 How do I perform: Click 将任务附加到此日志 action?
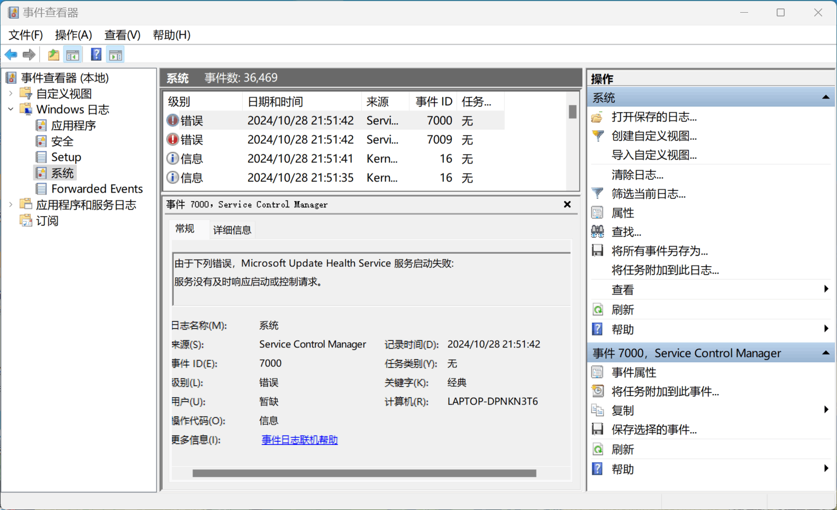pyautogui.click(x=665, y=270)
